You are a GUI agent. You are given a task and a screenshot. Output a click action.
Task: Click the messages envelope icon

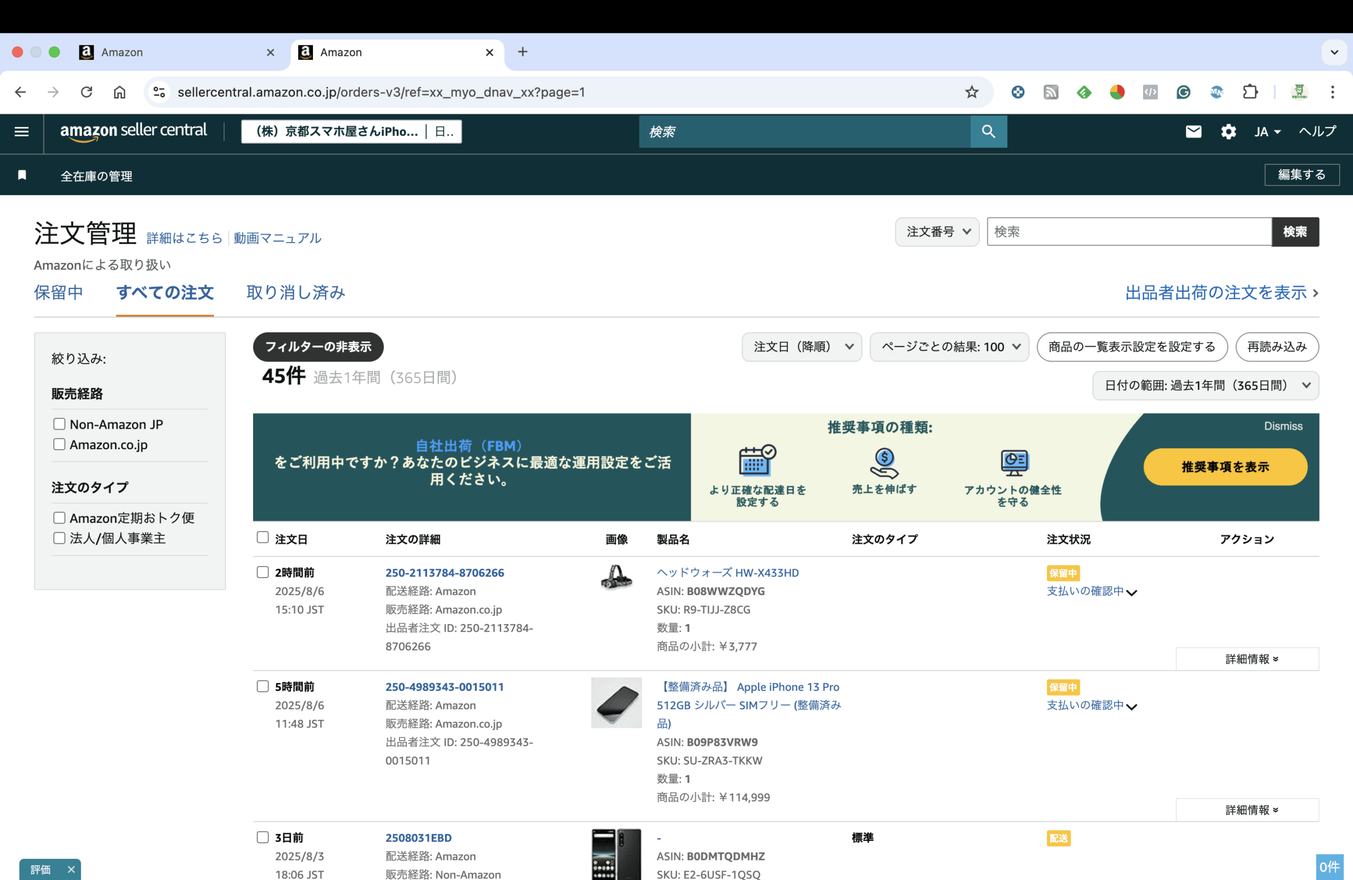pyautogui.click(x=1193, y=132)
